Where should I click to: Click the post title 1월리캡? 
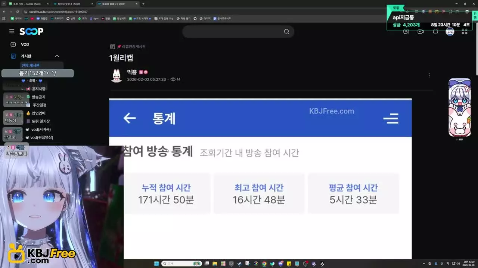pos(121,58)
